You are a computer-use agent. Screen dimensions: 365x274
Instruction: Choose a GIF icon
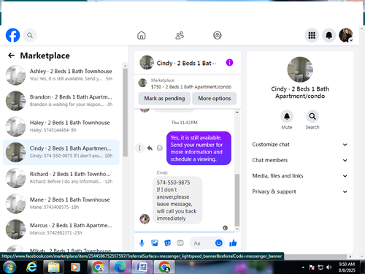180,243
